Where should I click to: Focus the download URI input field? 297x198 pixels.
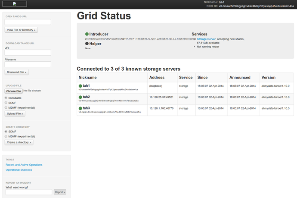[x=28, y=53]
